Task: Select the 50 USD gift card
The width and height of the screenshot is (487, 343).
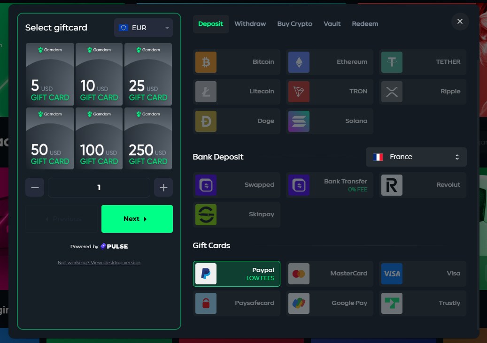Action: 50,138
